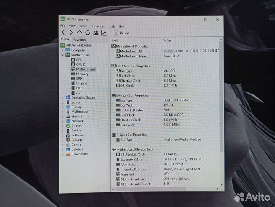The image size is (275, 207).
Task: Select the ACPI item icon
Action: click(x=73, y=93)
